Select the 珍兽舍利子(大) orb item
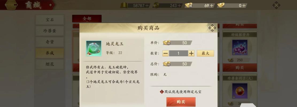 pos(240,91)
